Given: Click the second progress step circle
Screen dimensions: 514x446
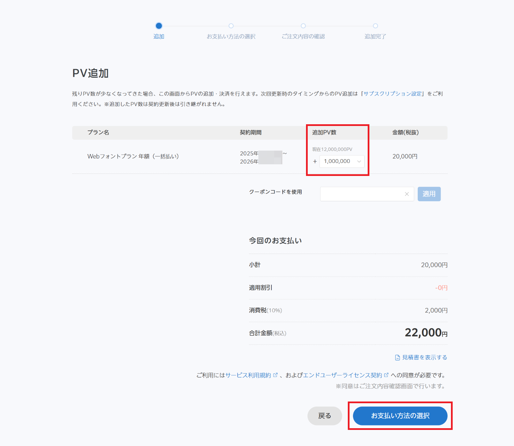Looking at the screenshot, I should (x=231, y=26).
